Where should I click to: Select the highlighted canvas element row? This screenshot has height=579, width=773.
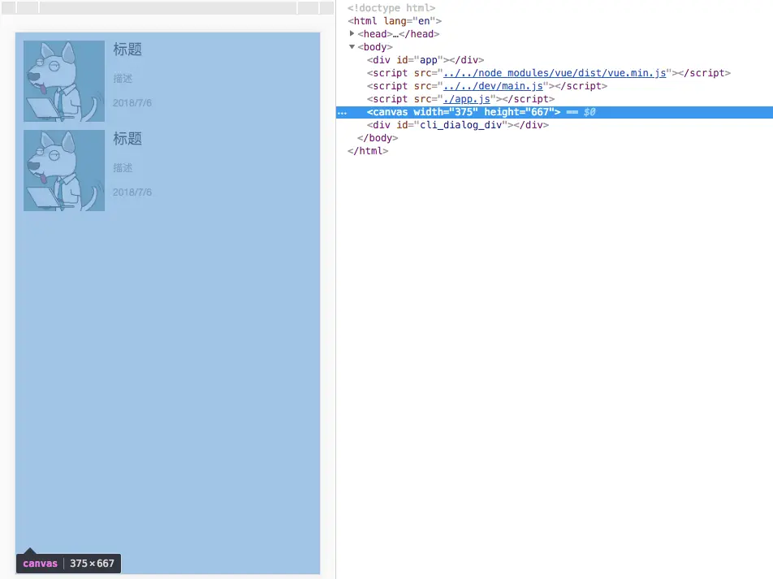click(x=554, y=112)
